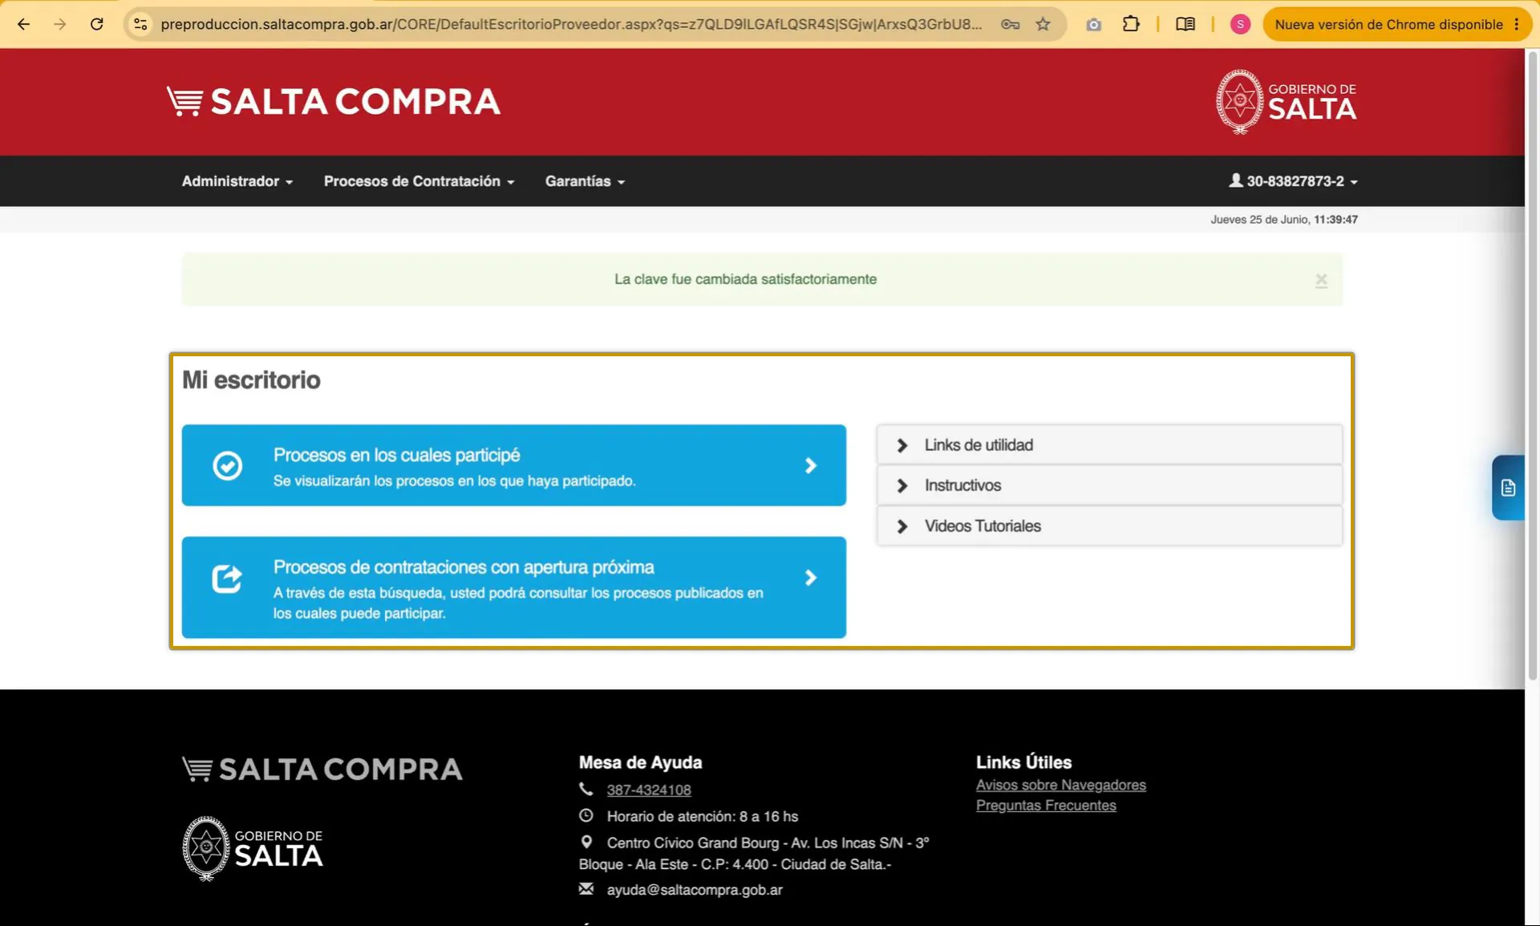Click the Chrome profile avatar S

point(1240,24)
